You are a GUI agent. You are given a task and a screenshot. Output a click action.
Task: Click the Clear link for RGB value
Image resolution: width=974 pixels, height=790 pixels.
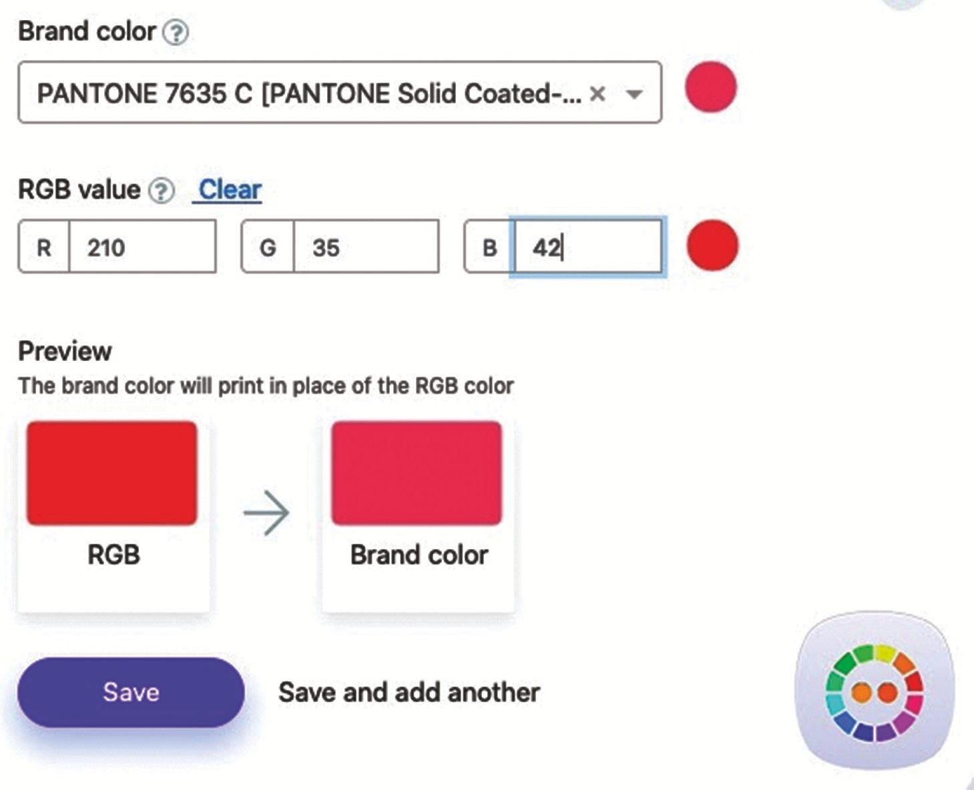click(230, 190)
